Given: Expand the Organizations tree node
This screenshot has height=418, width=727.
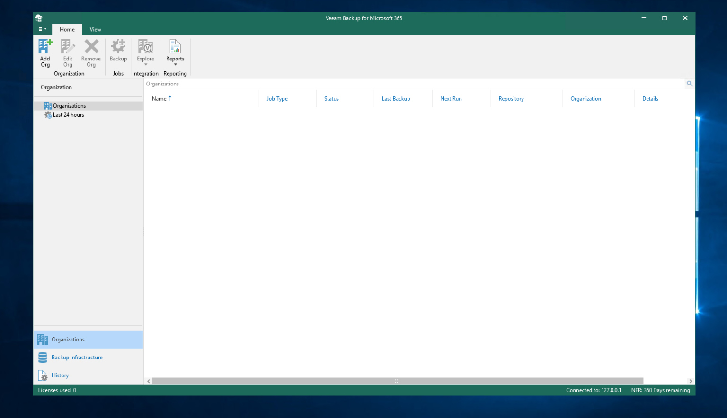Looking at the screenshot, I should [x=69, y=105].
